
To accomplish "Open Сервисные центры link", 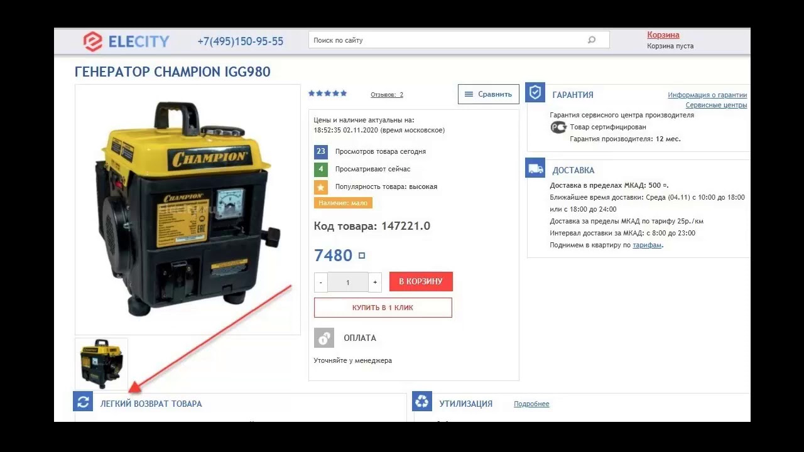I will [716, 105].
